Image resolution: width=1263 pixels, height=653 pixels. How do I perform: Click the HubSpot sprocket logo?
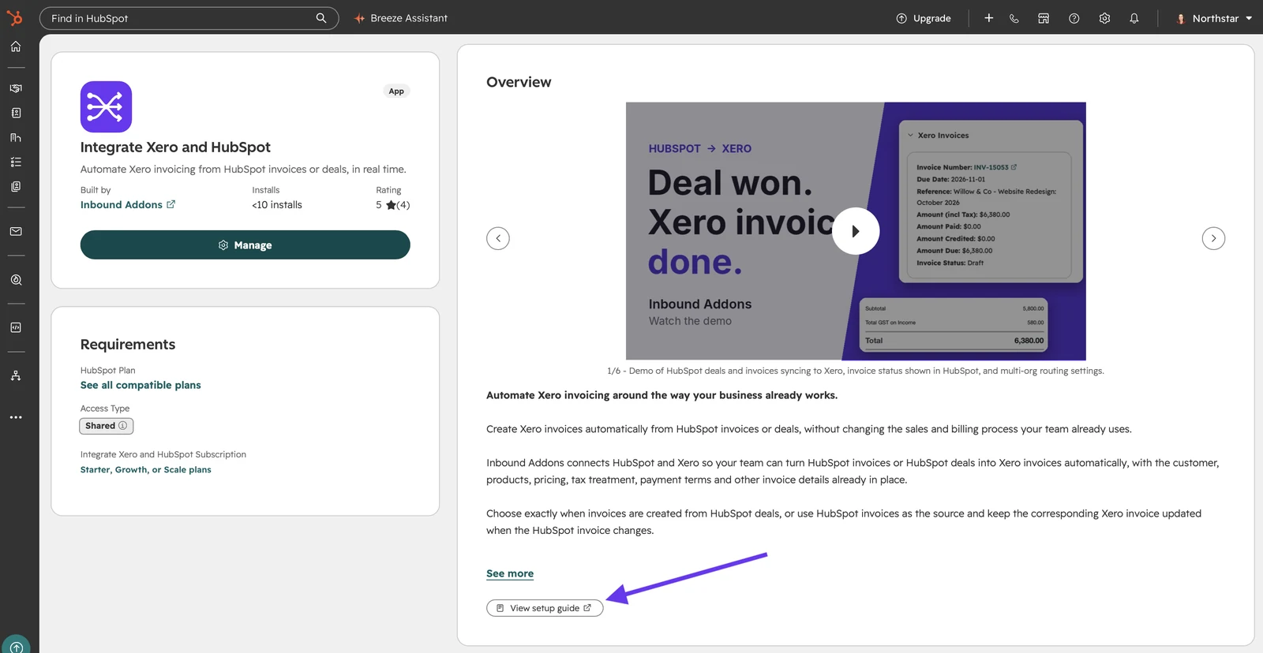point(15,17)
